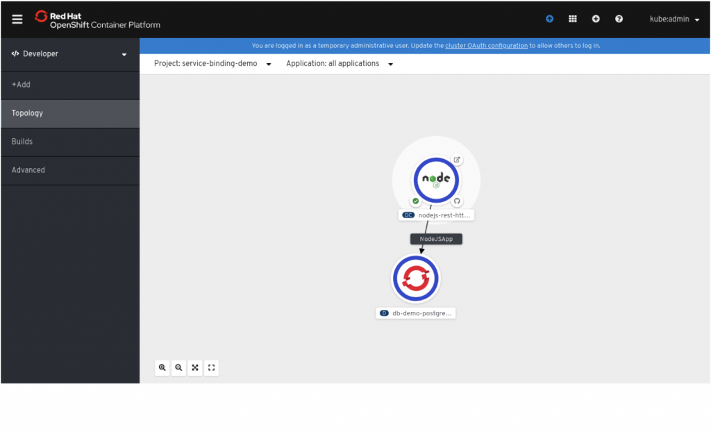The width and height of the screenshot is (711, 432).
Task: Expand the kube:admin user menu
Action: [674, 19]
